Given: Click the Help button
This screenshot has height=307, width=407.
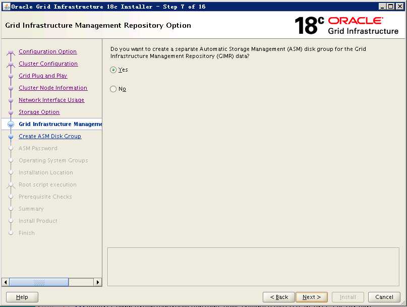Looking at the screenshot, I should [x=22, y=297].
